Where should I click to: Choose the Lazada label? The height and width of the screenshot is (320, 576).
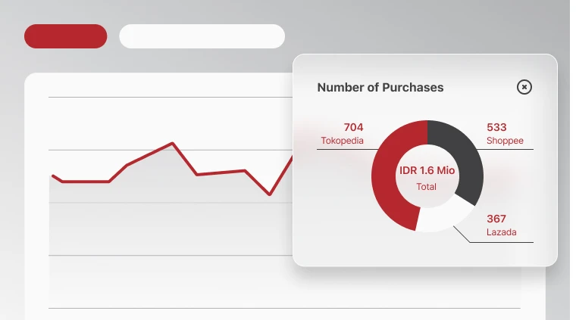pyautogui.click(x=501, y=232)
